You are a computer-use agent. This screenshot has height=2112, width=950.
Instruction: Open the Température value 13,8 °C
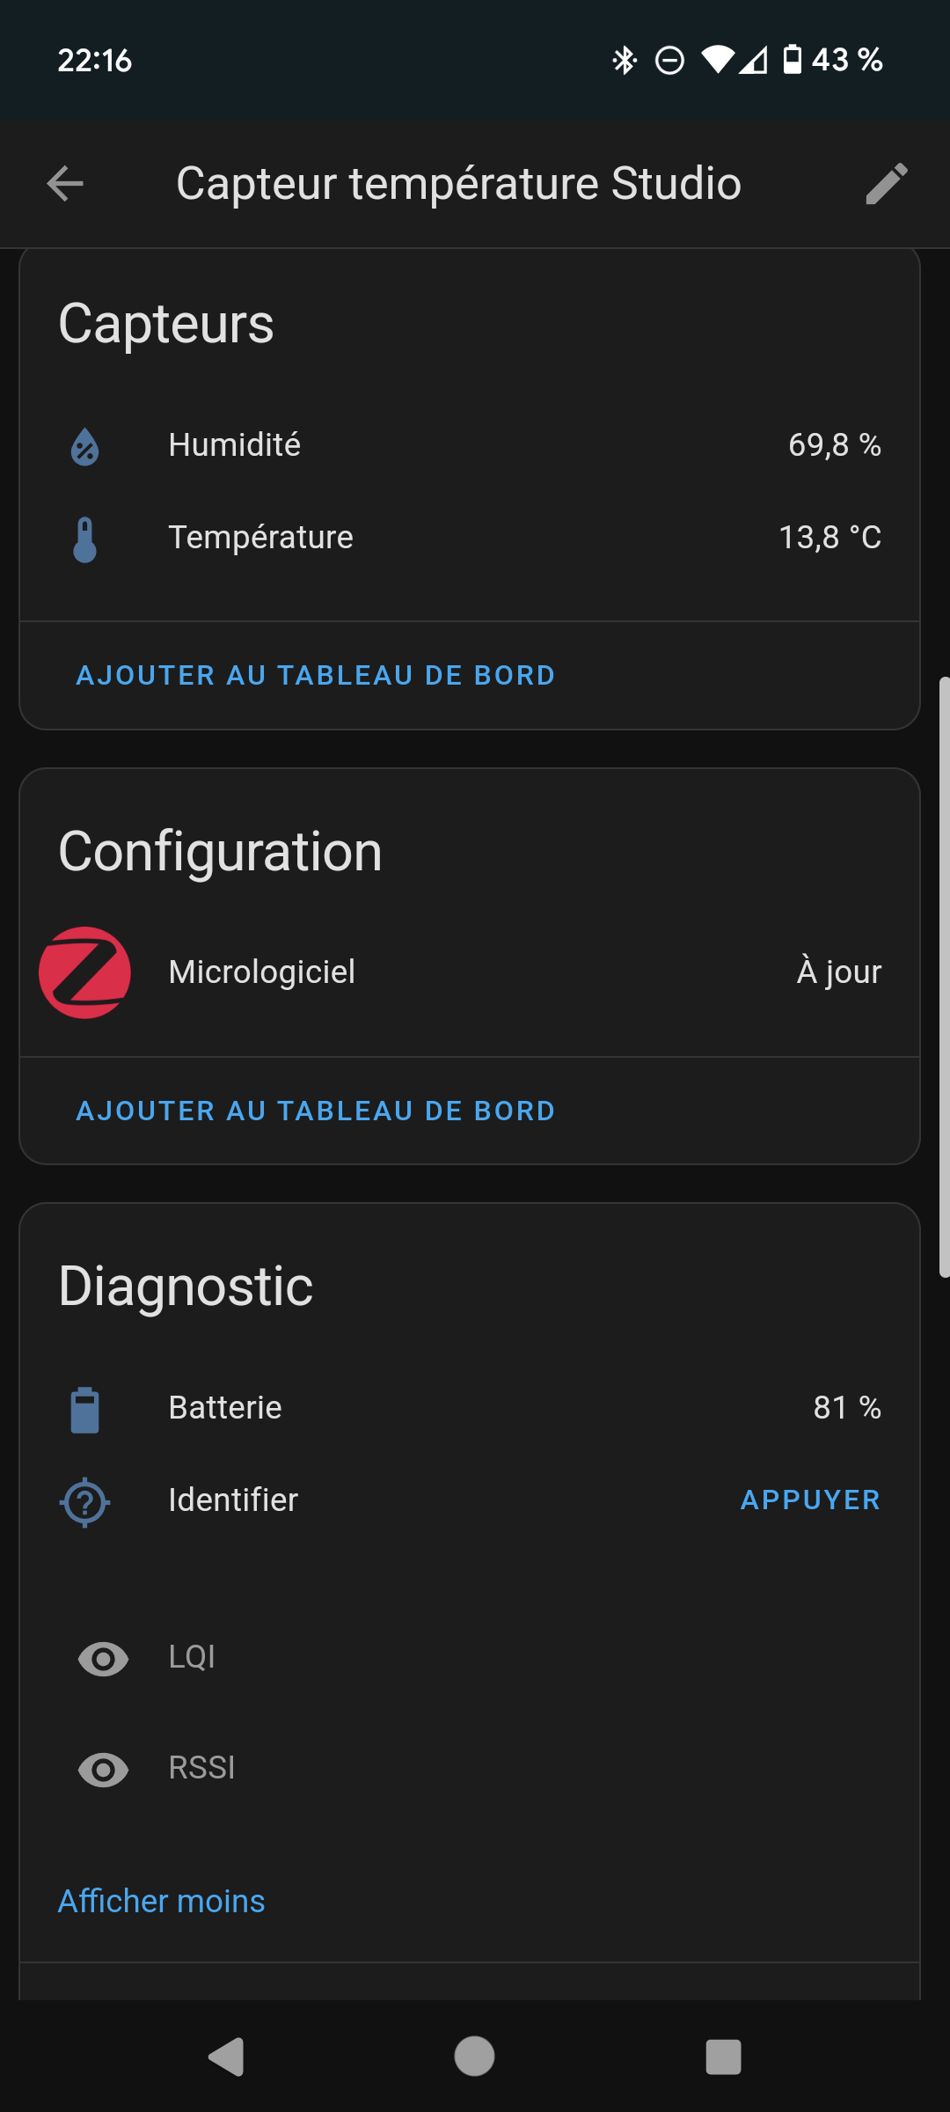(x=829, y=538)
